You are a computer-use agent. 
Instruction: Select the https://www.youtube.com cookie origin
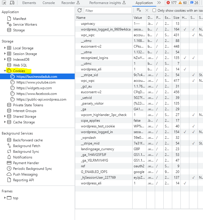(36, 82)
